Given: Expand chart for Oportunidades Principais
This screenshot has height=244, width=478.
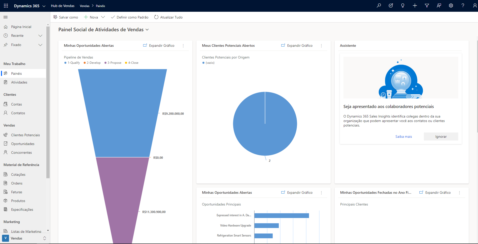Looking at the screenshot, I should (x=297, y=192).
